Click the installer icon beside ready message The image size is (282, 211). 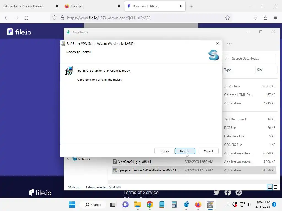click(x=69, y=71)
